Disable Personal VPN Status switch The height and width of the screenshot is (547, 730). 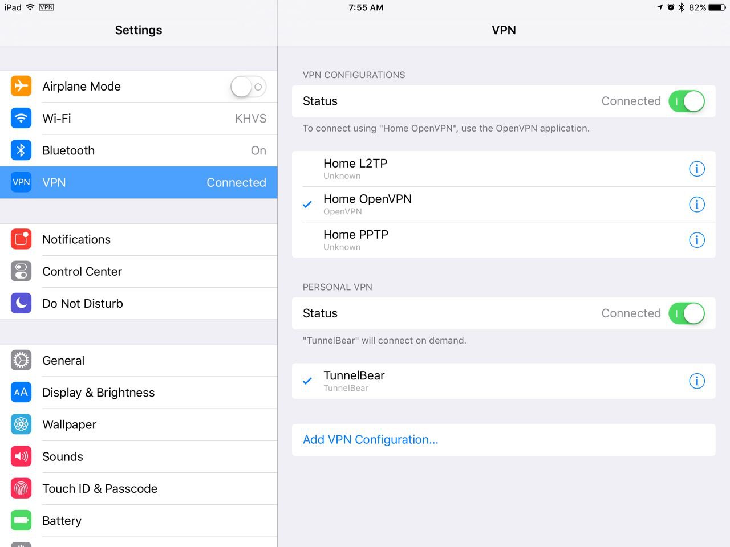(x=686, y=313)
